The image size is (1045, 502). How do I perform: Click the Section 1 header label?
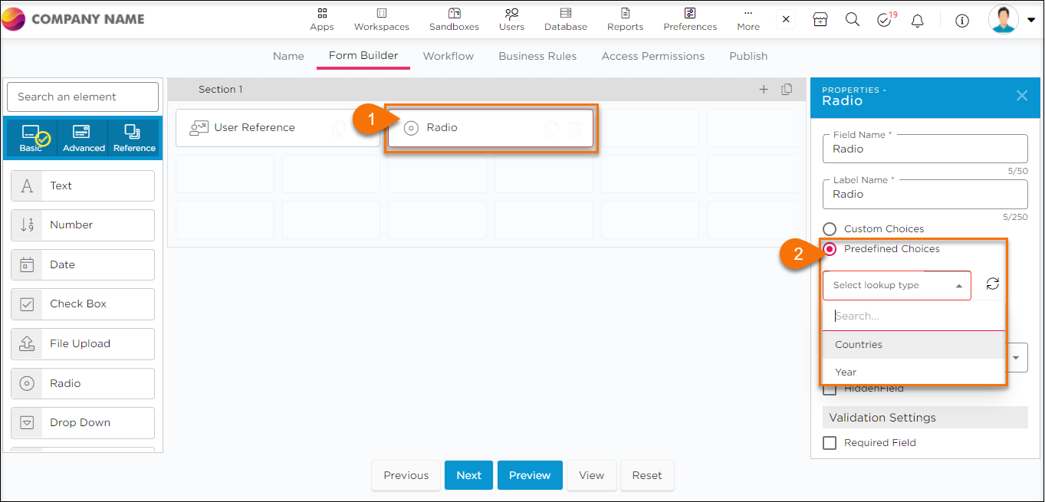coord(221,90)
